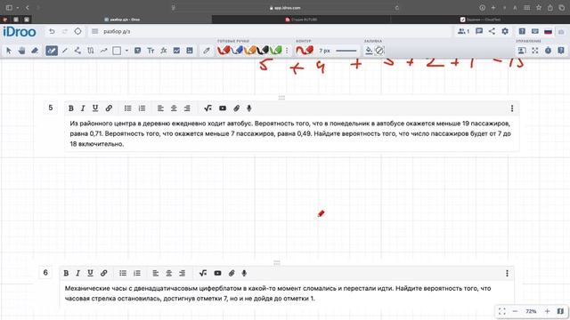Image resolution: width=570 pixels, height=320 pixels.
Task: Open task 5 more options menu
Action: [512, 108]
